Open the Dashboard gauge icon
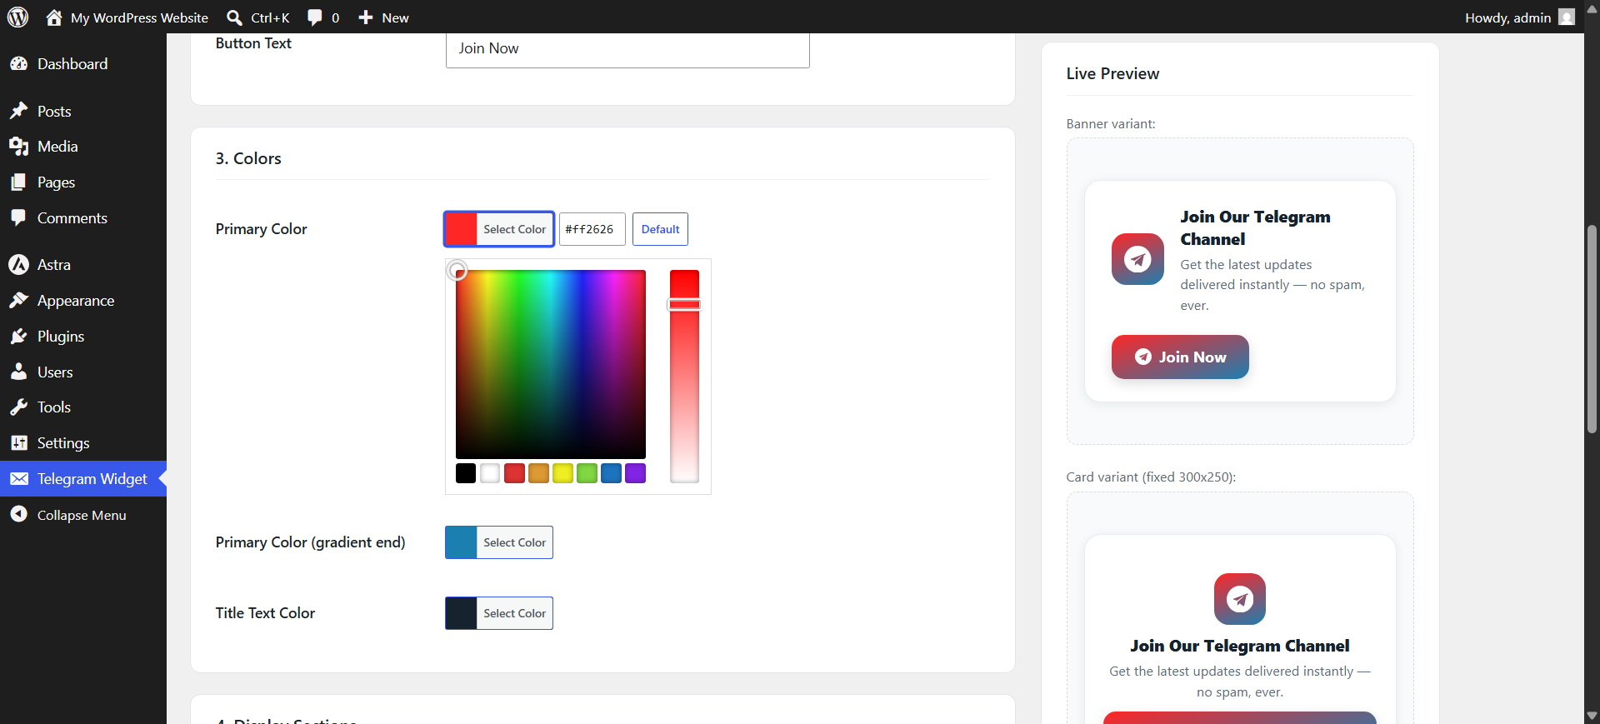The image size is (1600, 724). click(x=19, y=64)
